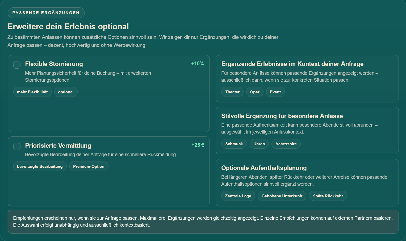This screenshot has width=406, height=241.
Task: Click the Passende Ergänzungen badge
Action: (x=46, y=13)
